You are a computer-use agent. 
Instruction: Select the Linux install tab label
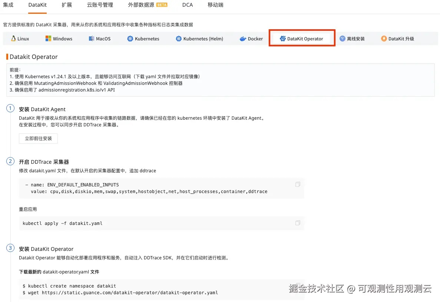[23, 39]
